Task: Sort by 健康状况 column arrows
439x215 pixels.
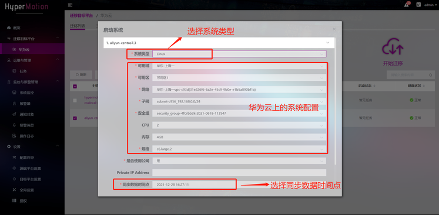Action: [424, 86]
